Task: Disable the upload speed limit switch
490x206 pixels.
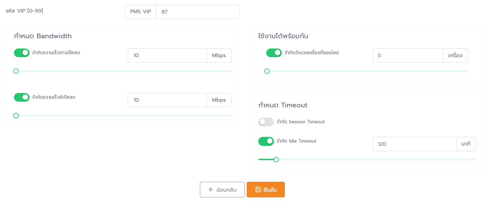Action: pos(22,97)
